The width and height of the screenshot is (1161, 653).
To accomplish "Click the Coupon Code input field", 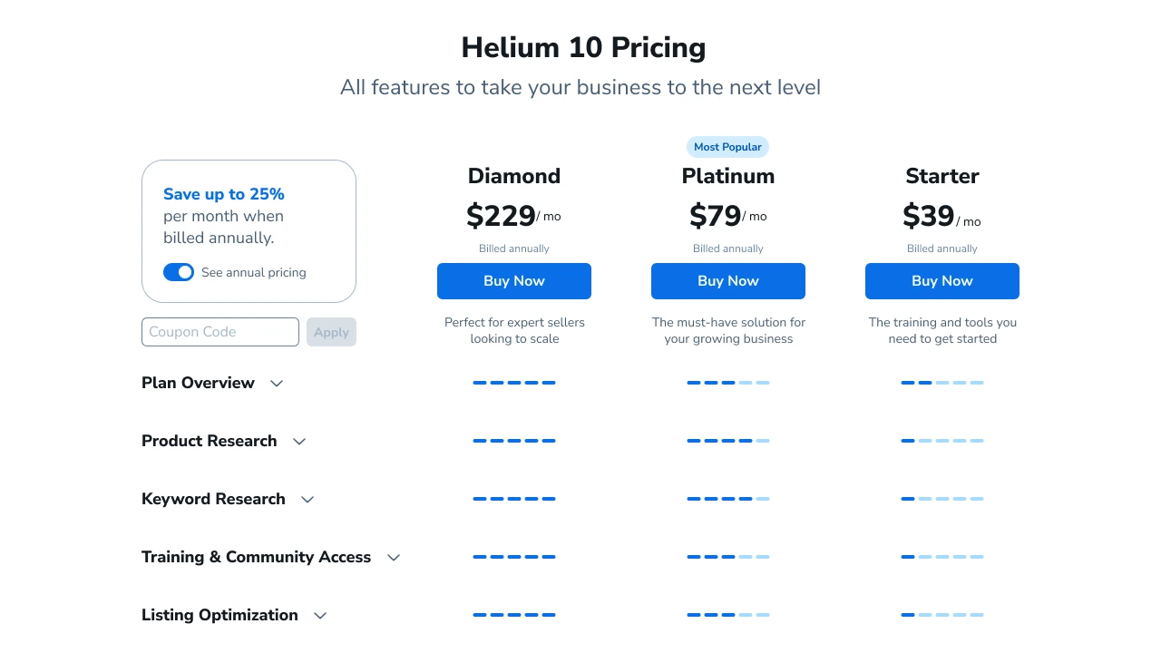I will pyautogui.click(x=220, y=332).
